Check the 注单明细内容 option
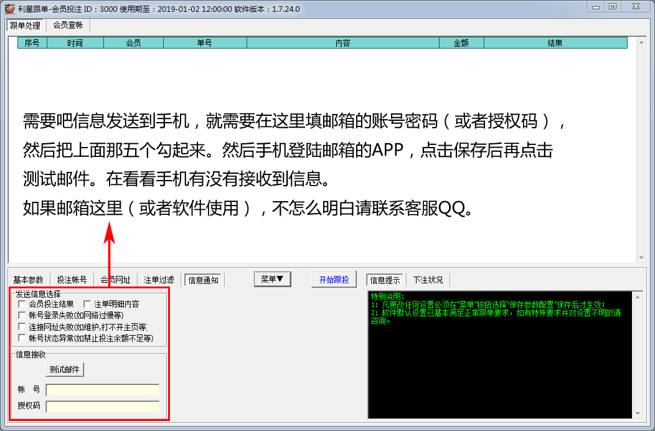655x431 pixels. pos(88,304)
